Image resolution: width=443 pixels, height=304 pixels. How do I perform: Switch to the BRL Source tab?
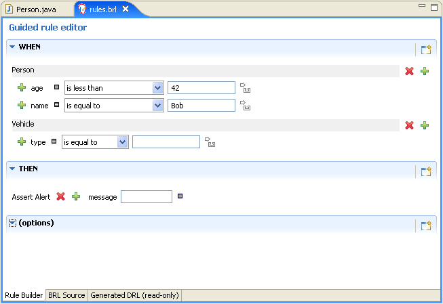click(x=66, y=295)
